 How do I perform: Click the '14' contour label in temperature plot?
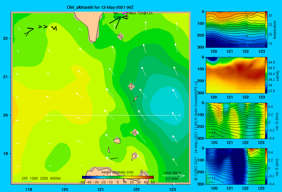coord(213,42)
